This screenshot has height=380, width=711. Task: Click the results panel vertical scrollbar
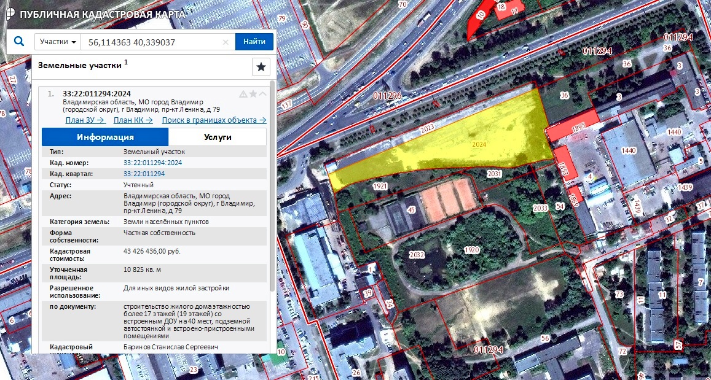click(272, 184)
